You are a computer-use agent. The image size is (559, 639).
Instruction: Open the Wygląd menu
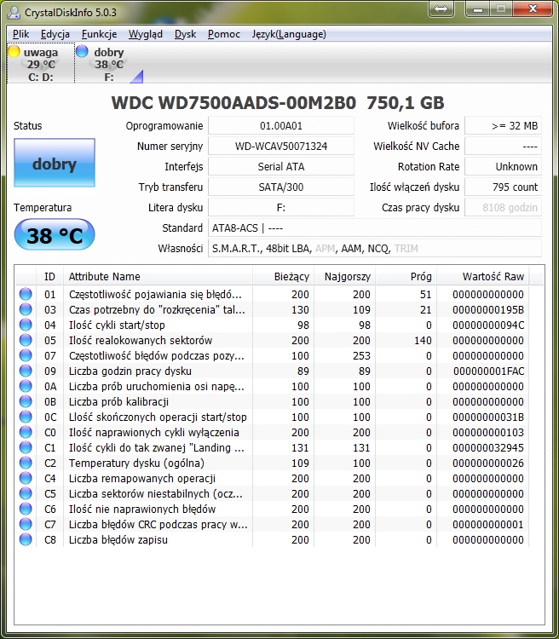pos(146,34)
